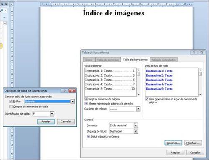Toggle Campos de elementos de tabla checkbox
This screenshot has width=209, height=160.
pos(11,107)
